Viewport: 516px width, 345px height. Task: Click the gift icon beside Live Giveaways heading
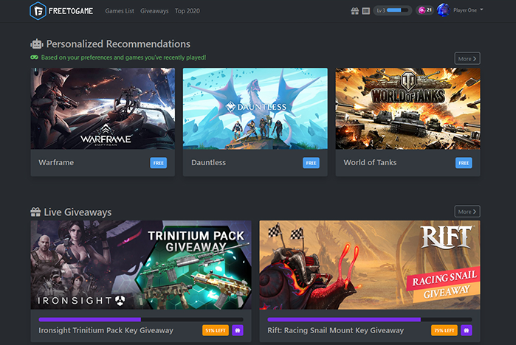click(35, 212)
